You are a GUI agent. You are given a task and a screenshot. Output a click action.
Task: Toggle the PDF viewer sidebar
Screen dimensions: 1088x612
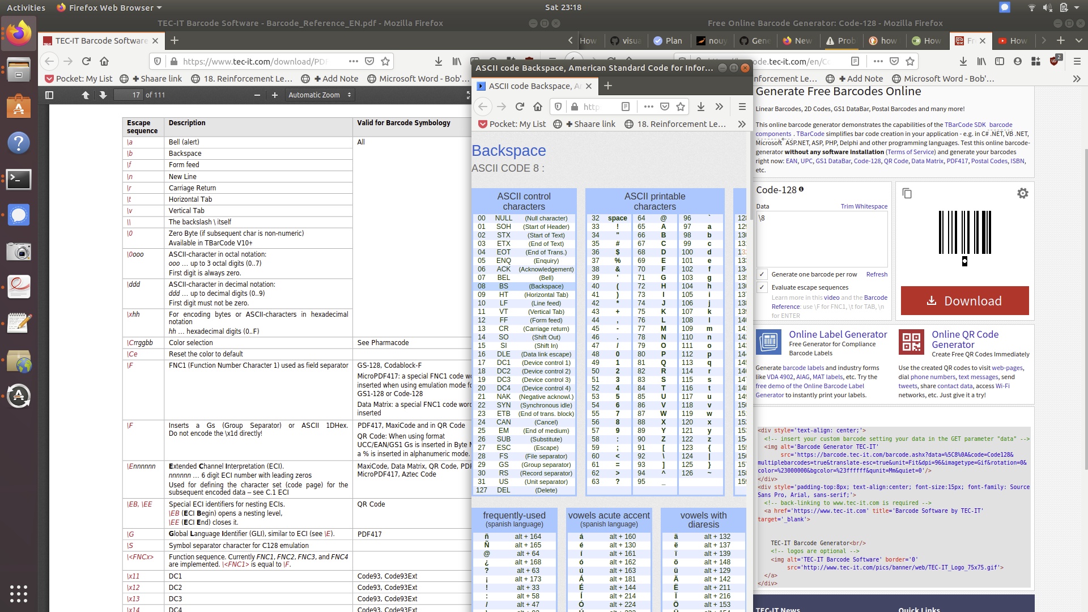[x=49, y=95]
